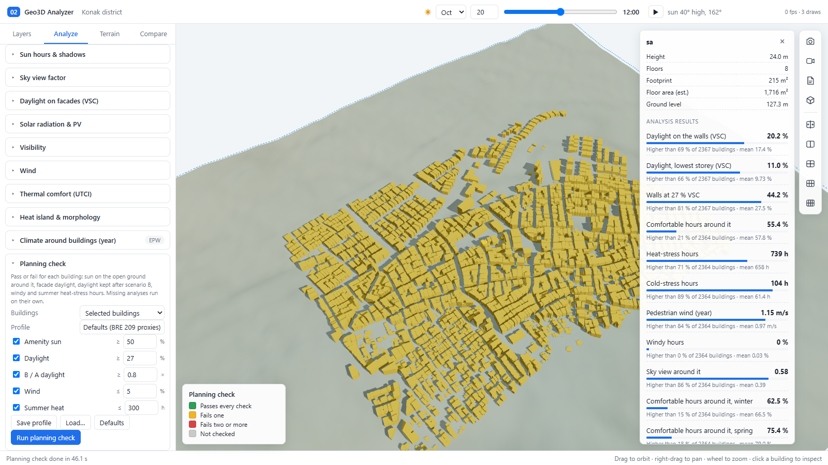Select the Analyze tab

click(x=66, y=34)
